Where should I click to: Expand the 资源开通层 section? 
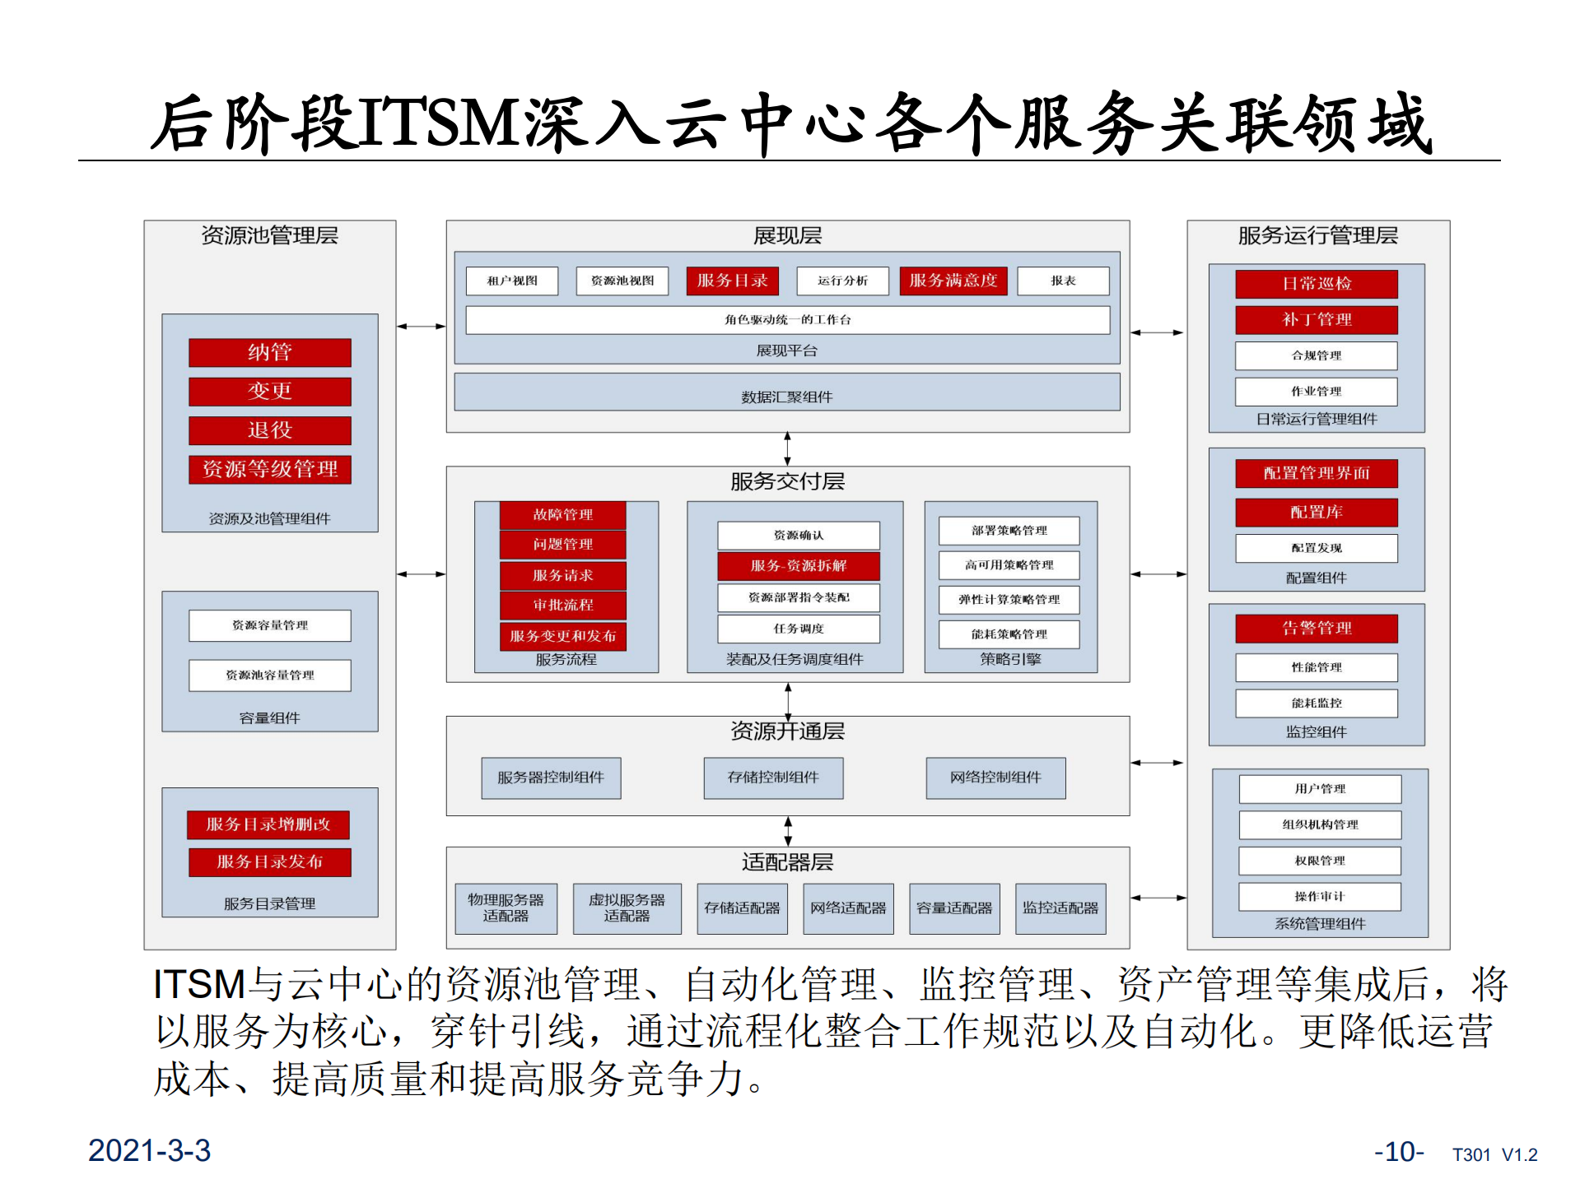point(787,731)
